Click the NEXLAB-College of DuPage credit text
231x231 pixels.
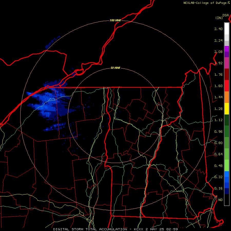click(205, 3)
